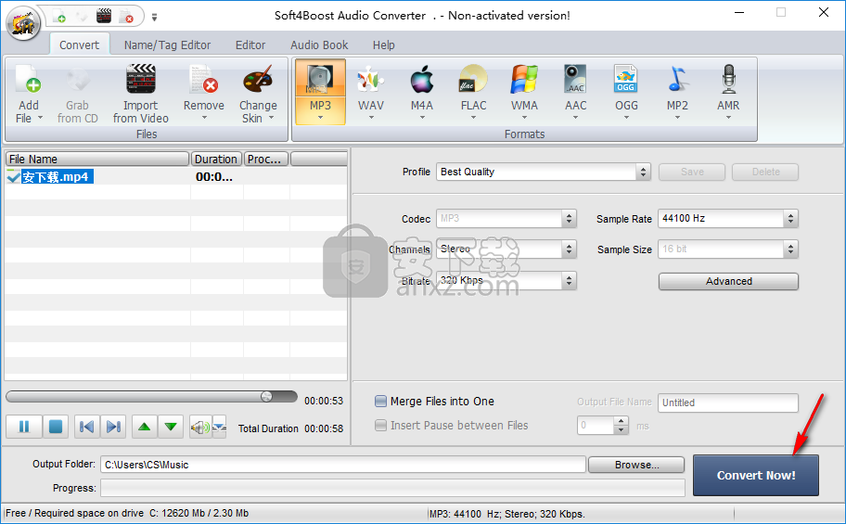Expand quick access toolbar customize arrow
This screenshot has height=524, width=846.
click(154, 18)
